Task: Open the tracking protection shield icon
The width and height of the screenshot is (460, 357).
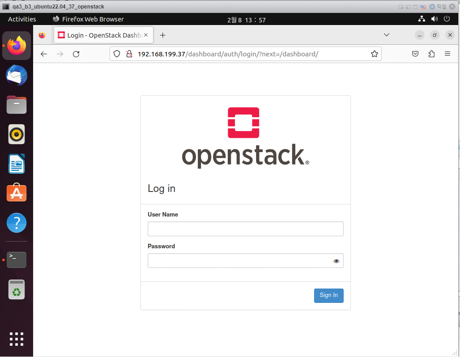Action: [x=117, y=54]
